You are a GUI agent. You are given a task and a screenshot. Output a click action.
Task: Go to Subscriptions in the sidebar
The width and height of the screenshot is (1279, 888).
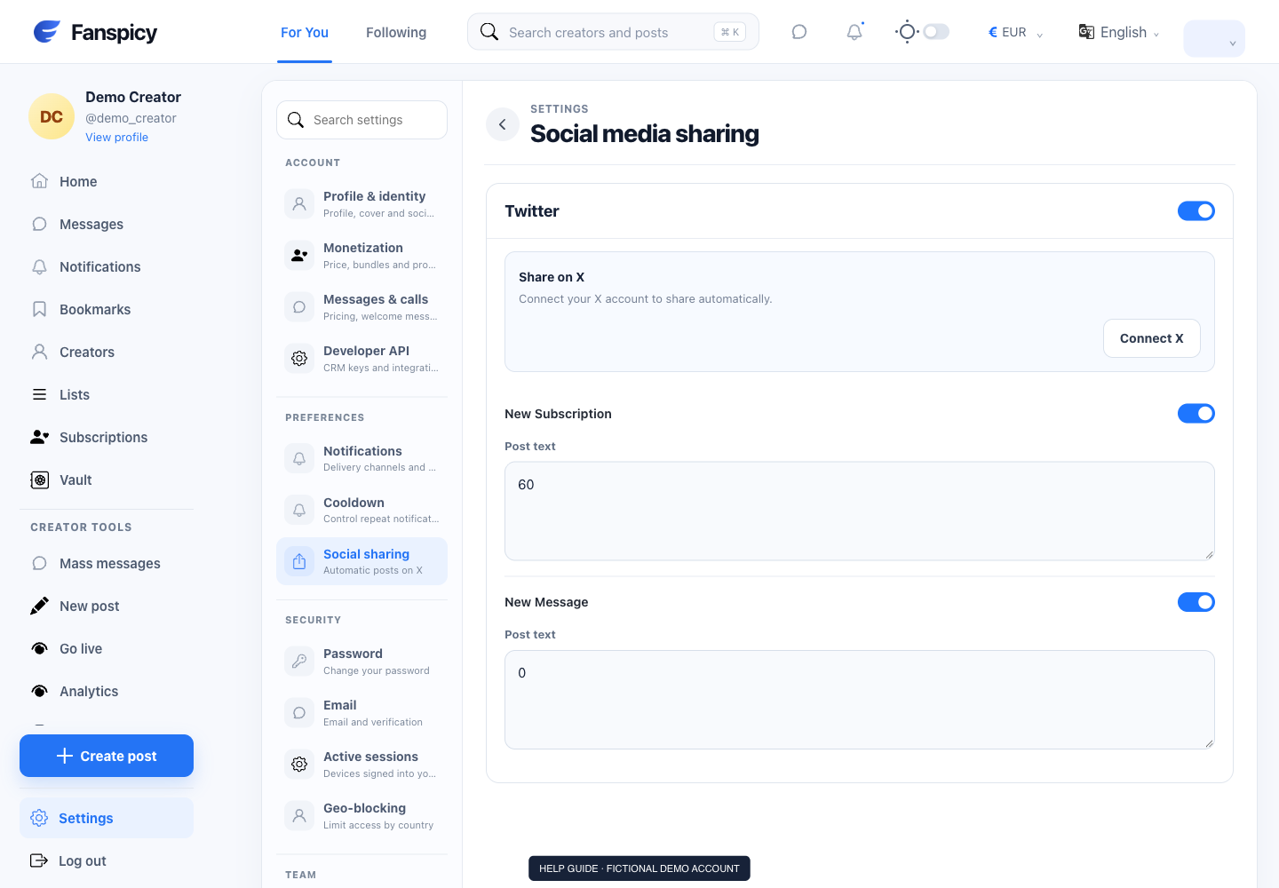pos(107,437)
